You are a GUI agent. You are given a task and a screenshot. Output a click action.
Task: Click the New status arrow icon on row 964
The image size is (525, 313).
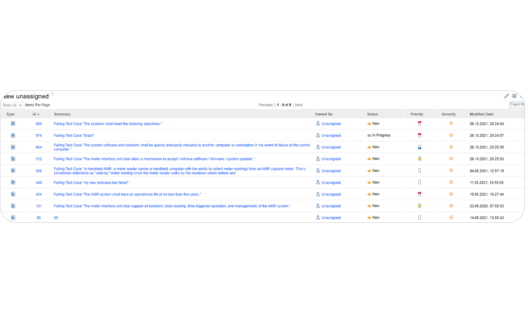point(369,147)
